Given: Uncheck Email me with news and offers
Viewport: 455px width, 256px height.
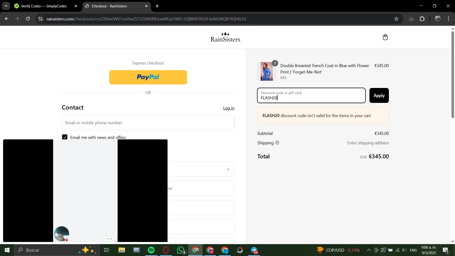Looking at the screenshot, I should coord(65,137).
